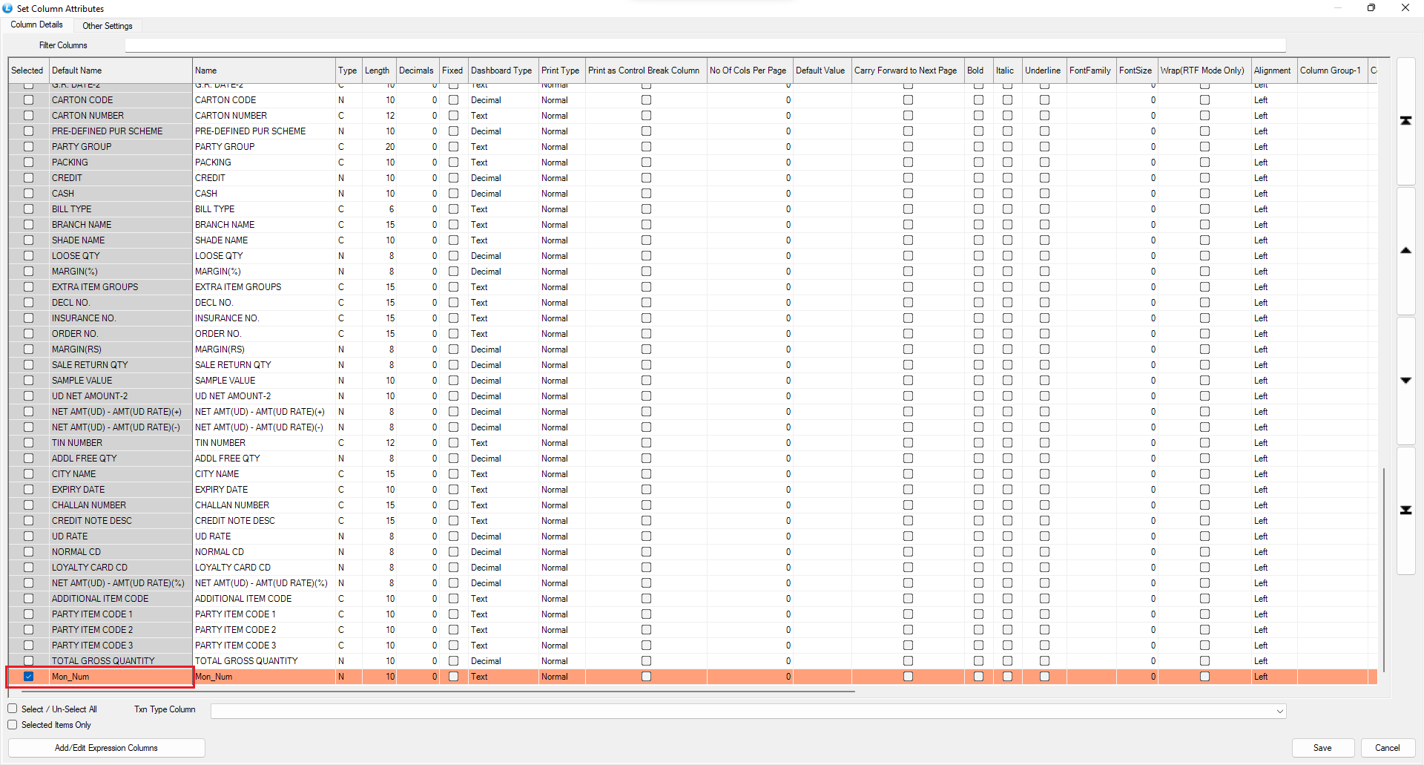This screenshot has height=765, width=1424.
Task: Uncheck the Selected box for Mon_Num
Action: click(x=29, y=677)
